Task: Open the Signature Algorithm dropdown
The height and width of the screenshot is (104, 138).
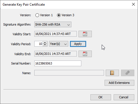Action: coord(53,24)
